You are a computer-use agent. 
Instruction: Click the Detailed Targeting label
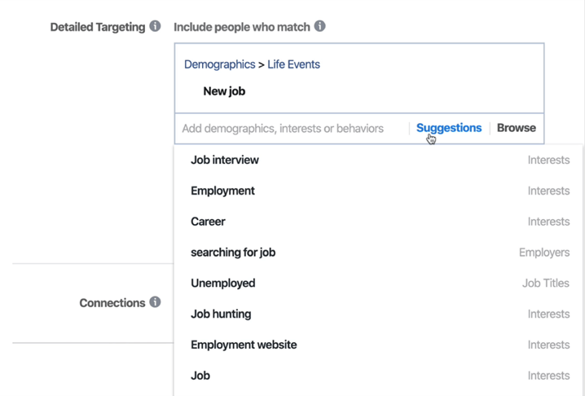coord(98,27)
